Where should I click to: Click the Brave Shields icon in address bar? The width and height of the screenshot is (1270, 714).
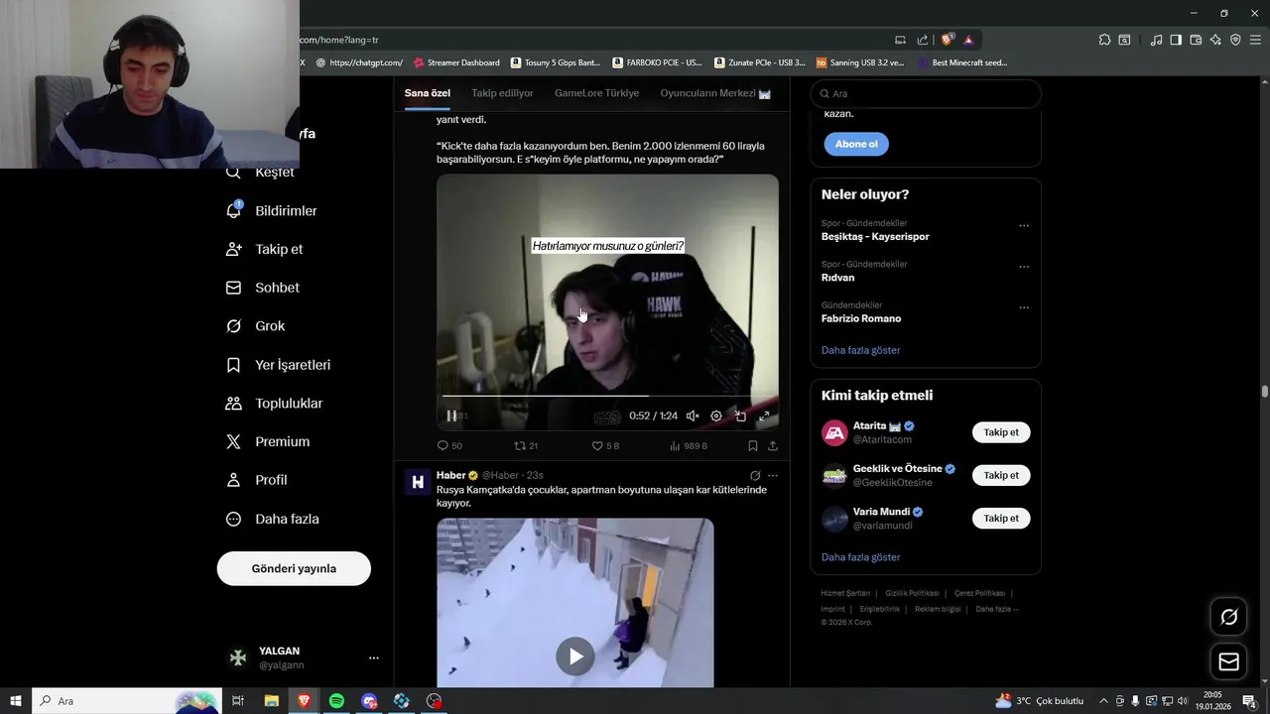coord(947,40)
